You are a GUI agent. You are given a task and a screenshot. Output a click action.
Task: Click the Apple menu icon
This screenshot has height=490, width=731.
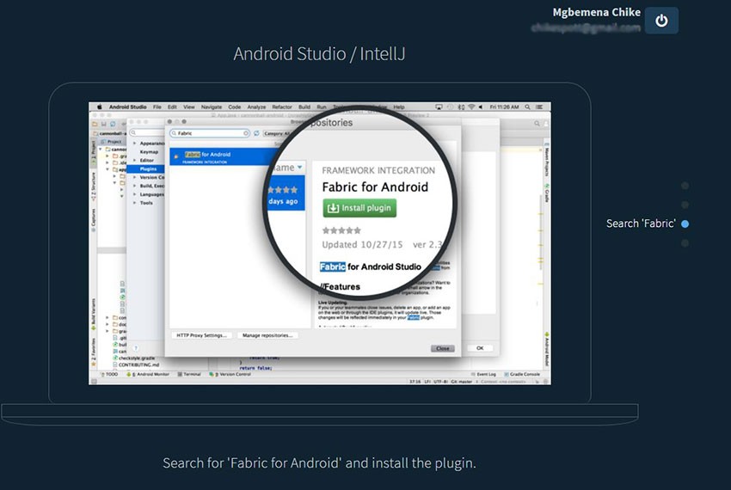99,107
